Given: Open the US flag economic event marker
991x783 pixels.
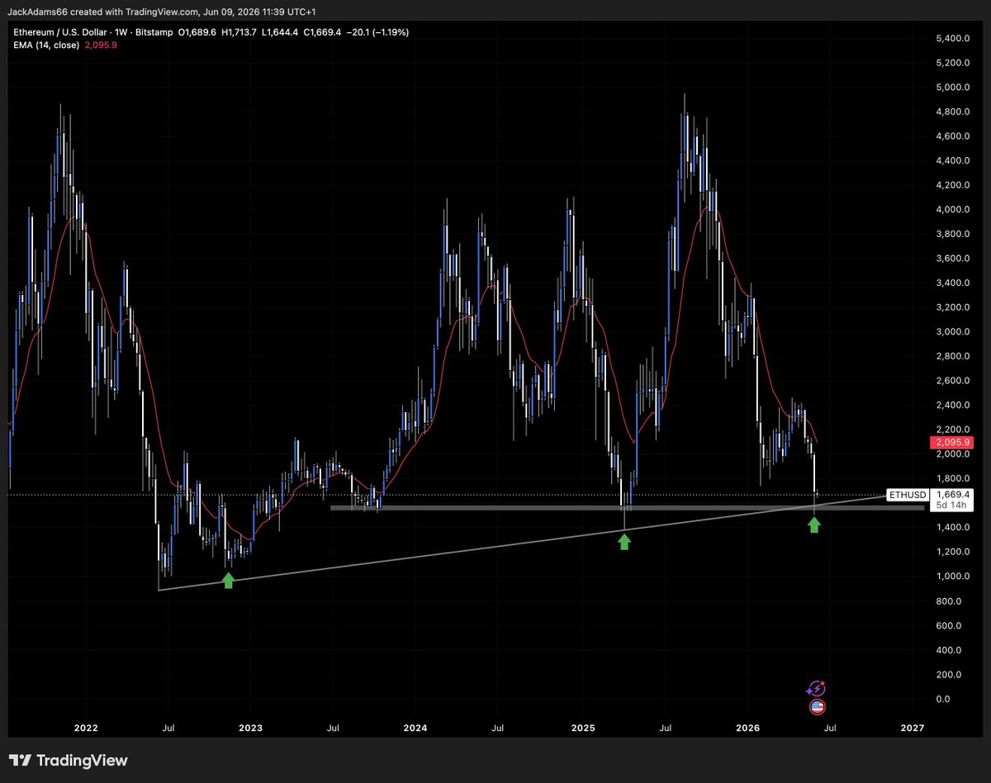Looking at the screenshot, I should (817, 707).
